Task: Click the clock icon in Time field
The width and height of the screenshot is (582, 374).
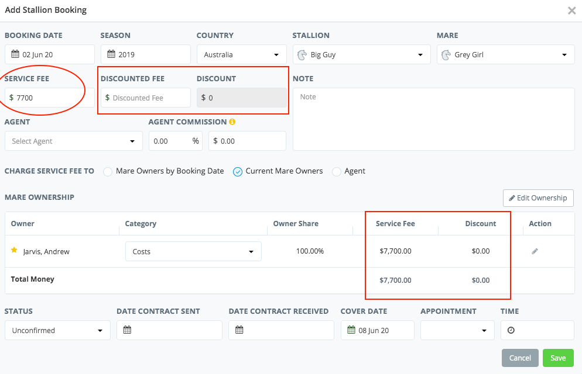Action: click(511, 330)
